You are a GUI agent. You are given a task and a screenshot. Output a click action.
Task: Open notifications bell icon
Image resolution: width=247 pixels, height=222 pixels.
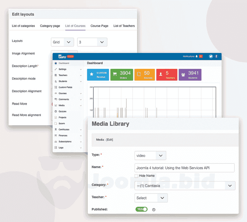[x=197, y=56]
